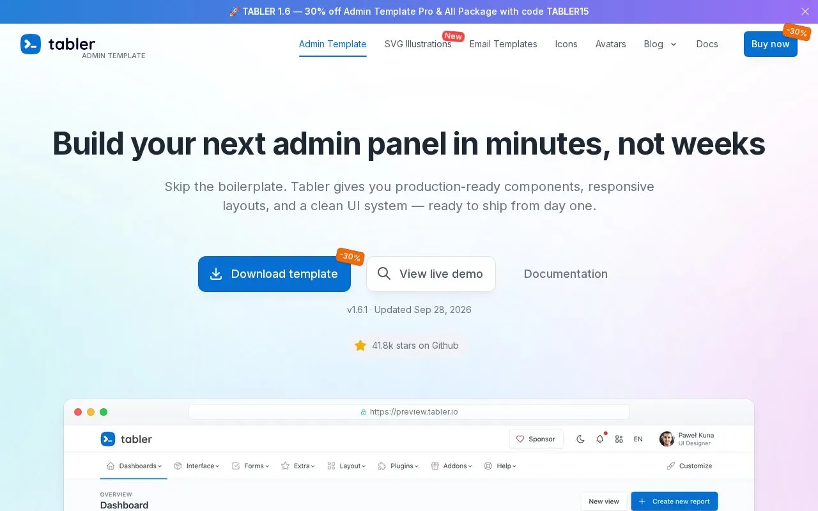This screenshot has height=511, width=818.
Task: Click the New view button in preview
Action: 603,501
